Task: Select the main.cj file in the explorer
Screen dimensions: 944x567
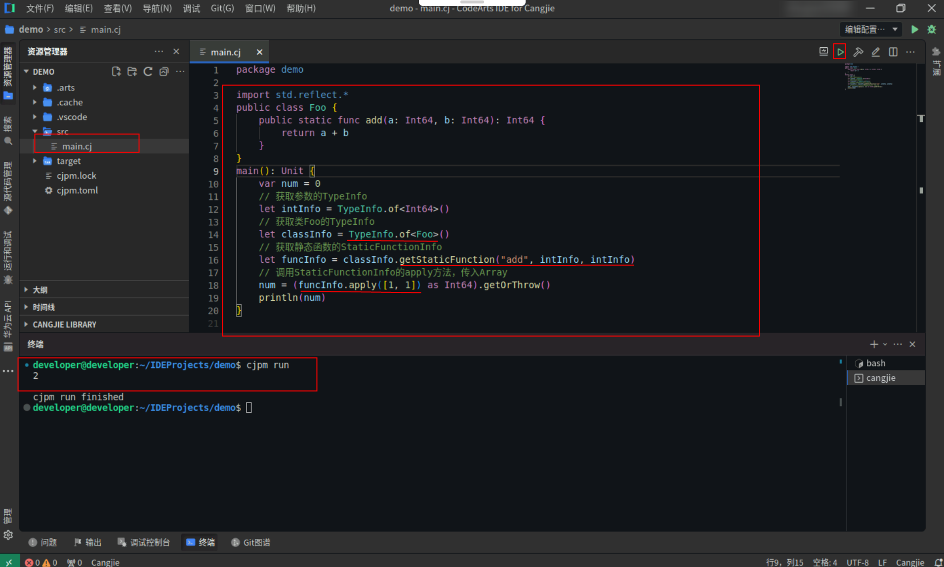Action: [104, 146]
